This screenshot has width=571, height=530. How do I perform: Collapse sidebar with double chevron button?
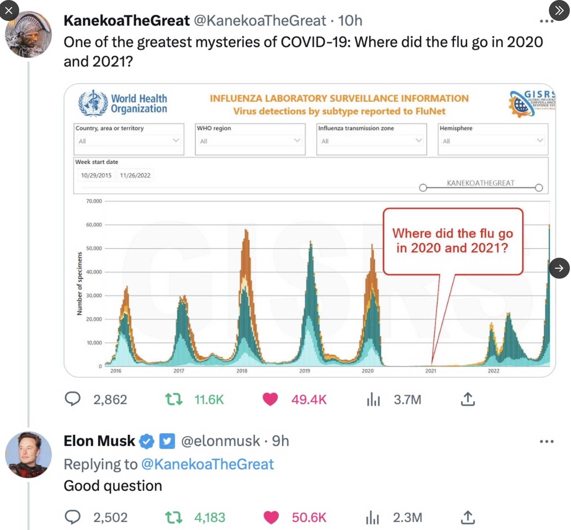click(559, 10)
